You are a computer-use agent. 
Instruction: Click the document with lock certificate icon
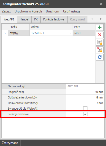coord(100,42)
